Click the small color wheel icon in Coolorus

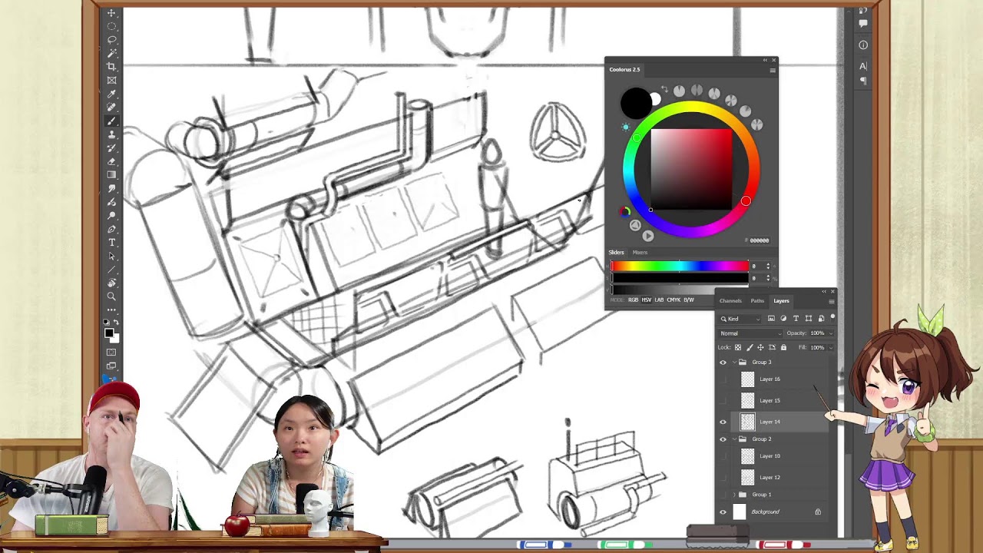click(625, 212)
